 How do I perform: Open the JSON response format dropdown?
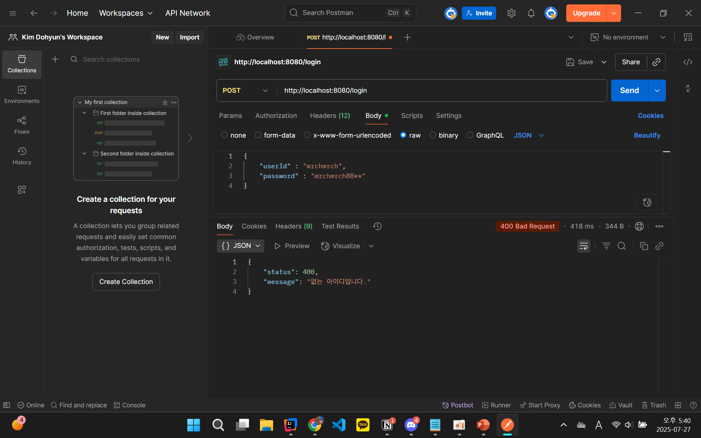241,246
